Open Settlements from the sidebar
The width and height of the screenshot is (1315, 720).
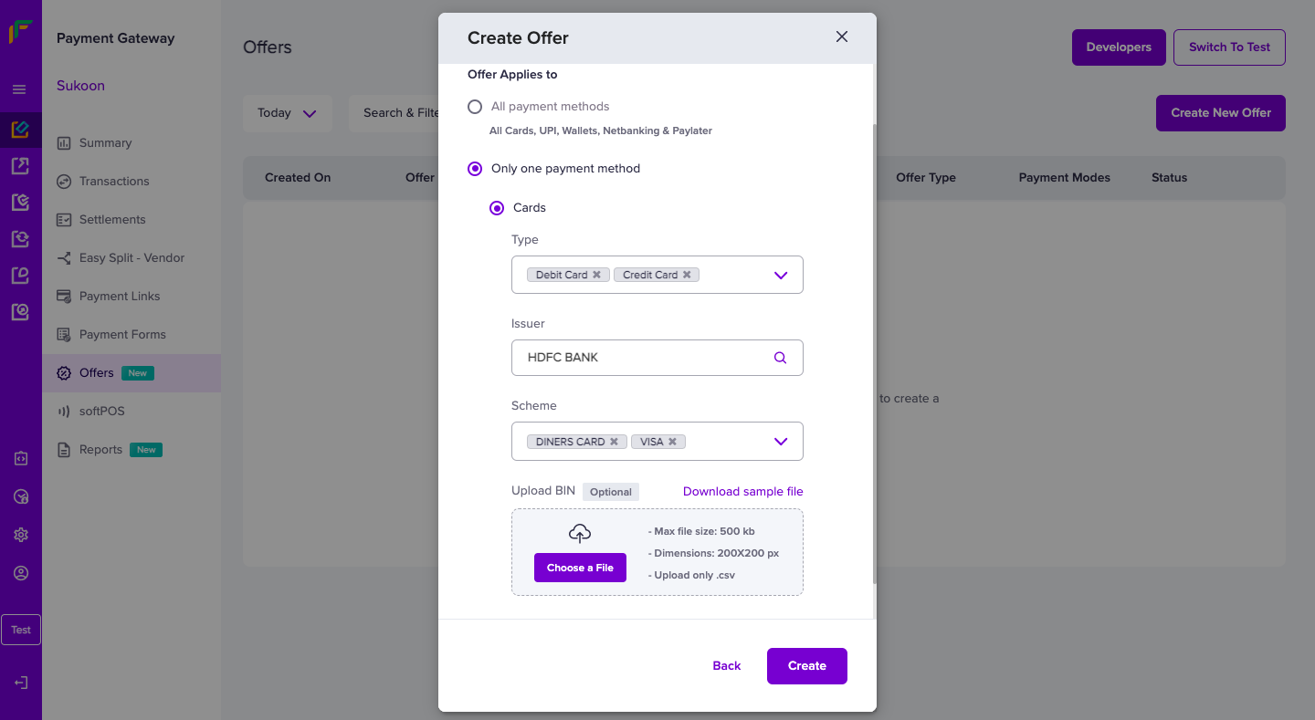click(x=64, y=219)
